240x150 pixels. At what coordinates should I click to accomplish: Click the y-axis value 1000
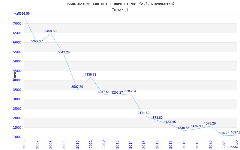[17, 137]
